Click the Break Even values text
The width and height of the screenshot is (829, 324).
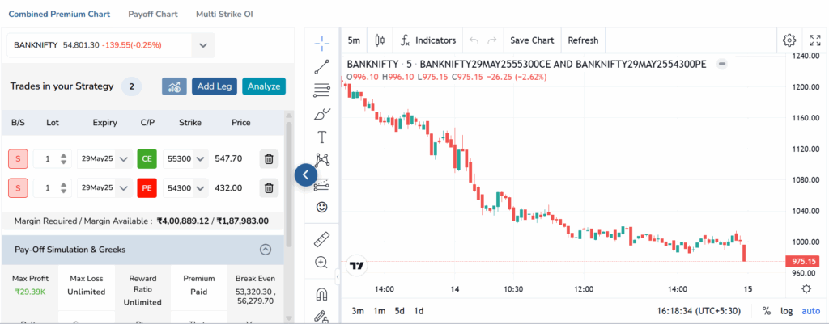[255, 296]
